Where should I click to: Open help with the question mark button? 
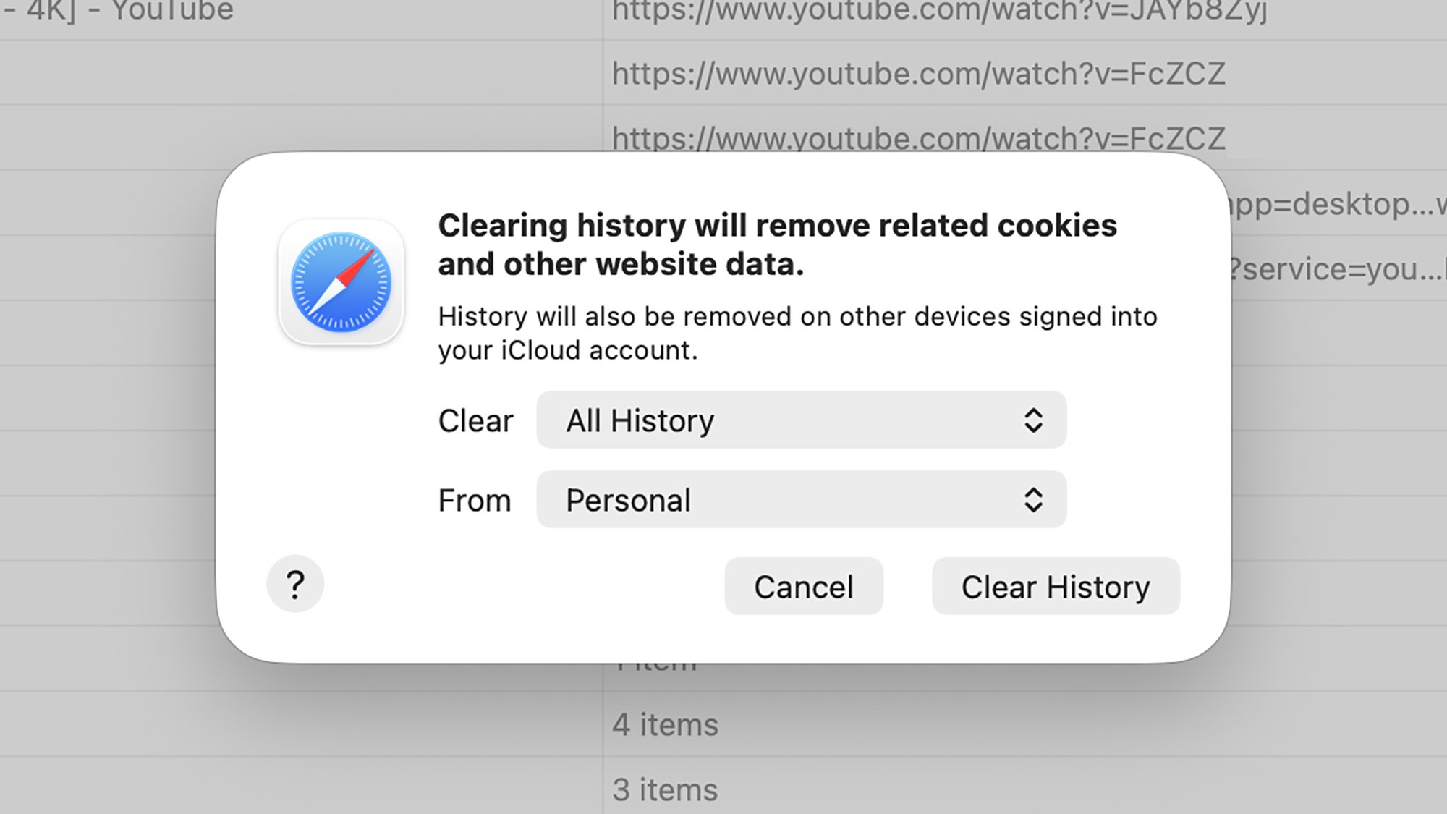coord(295,584)
